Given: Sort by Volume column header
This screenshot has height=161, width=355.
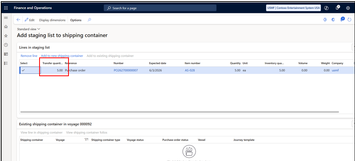Looking at the screenshot, I should click(303, 63).
